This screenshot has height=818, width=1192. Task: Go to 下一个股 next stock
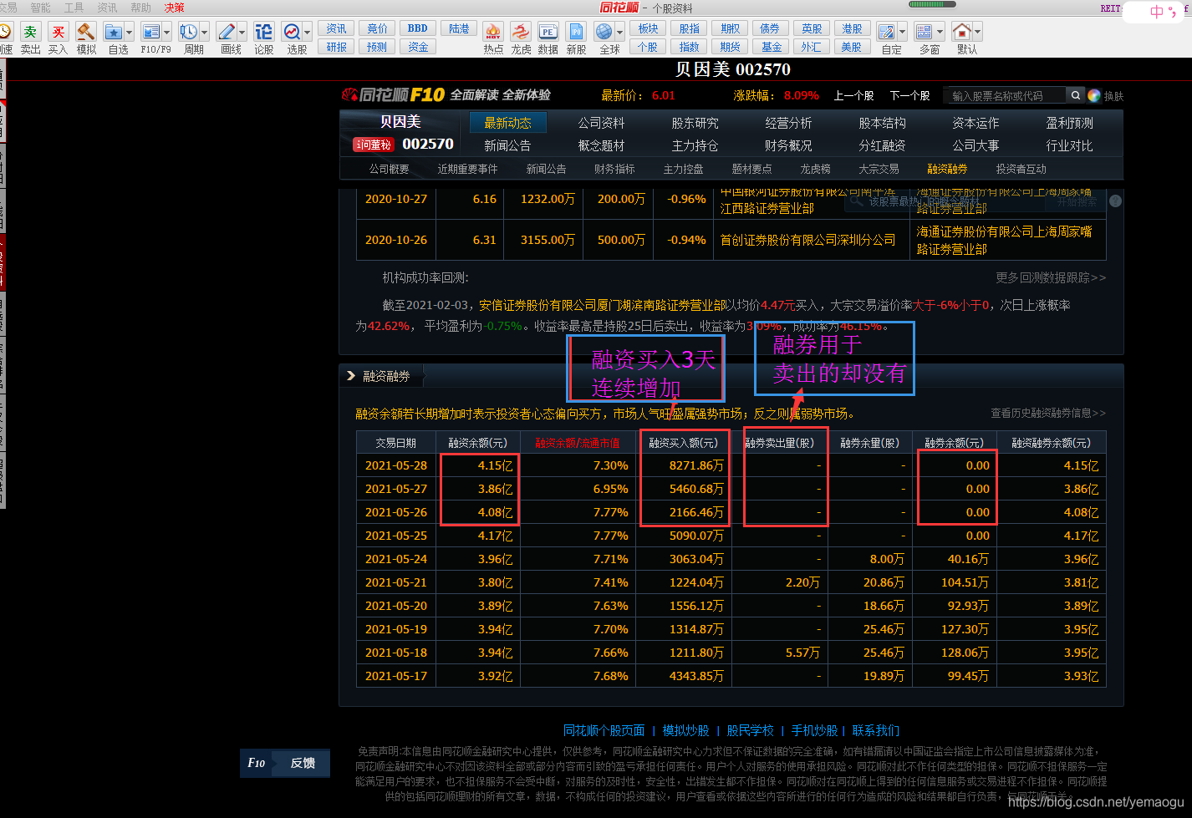click(x=909, y=96)
